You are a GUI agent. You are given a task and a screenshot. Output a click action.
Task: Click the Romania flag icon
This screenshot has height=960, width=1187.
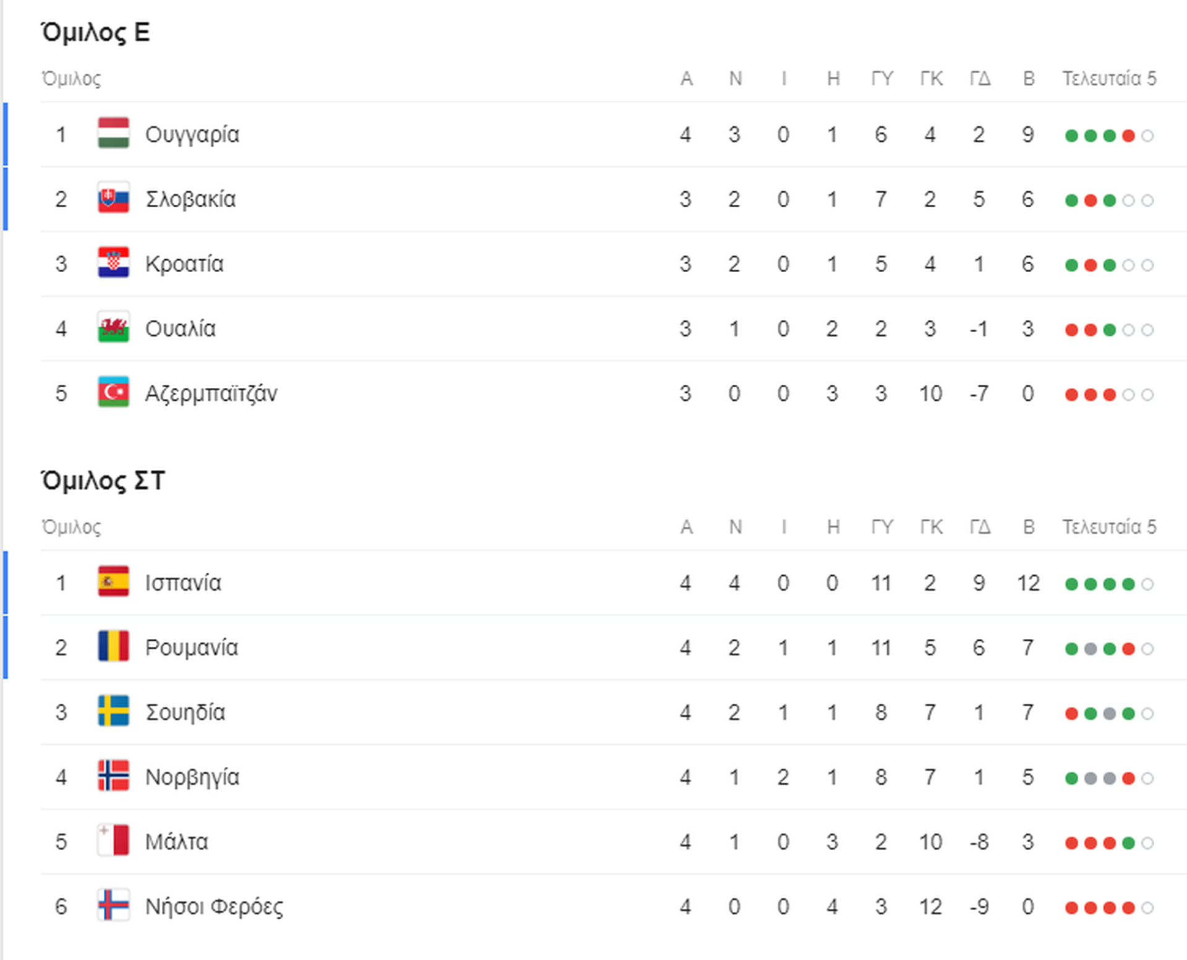point(114,647)
